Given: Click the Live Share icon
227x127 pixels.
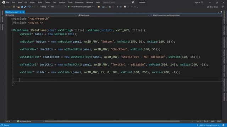Looking at the screenshot, I should [x=208, y=7].
